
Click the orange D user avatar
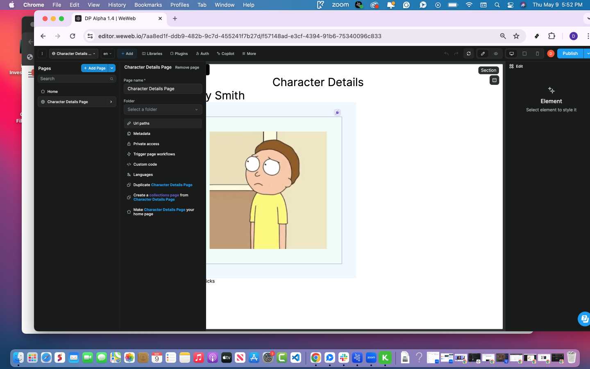551,54
